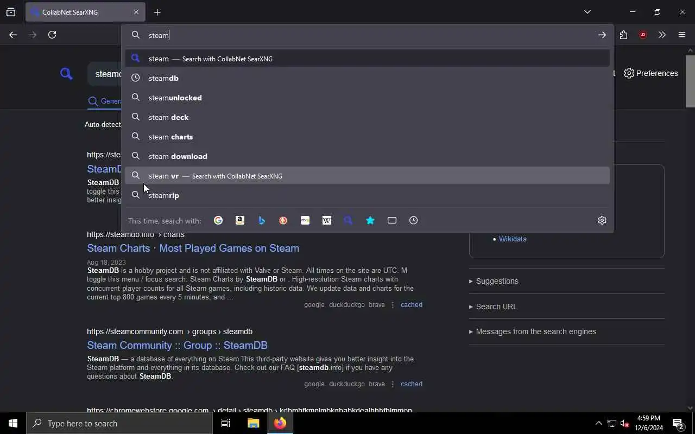This screenshot has width=695, height=434.
Task: Open the Extensions puzzle icon
Action: coord(623,35)
